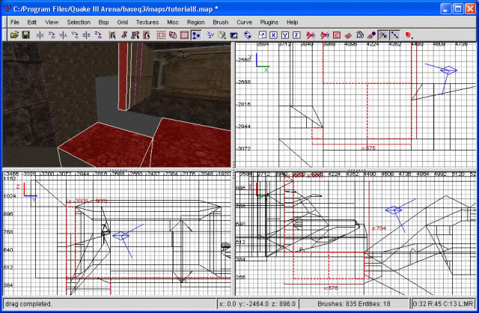This screenshot has height=313, width=479.
Task: Click the camera marker in YZ side view
Action: pyautogui.click(x=121, y=235)
